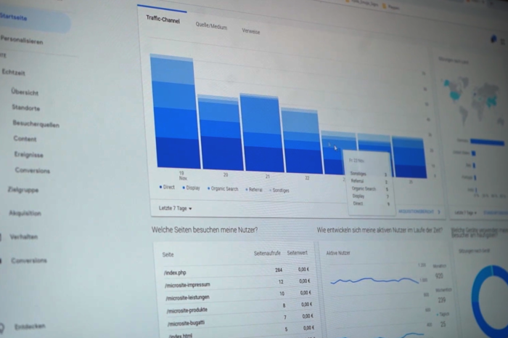Switch to the Quelle/Medium tab

[211, 26]
